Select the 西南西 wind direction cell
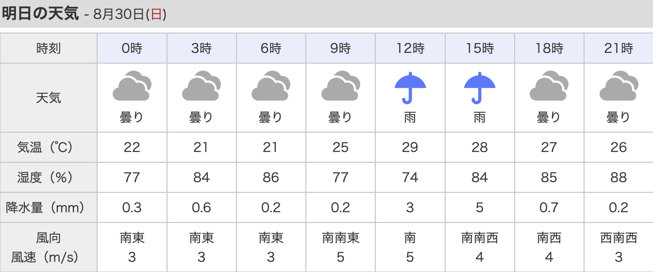 [619, 238]
